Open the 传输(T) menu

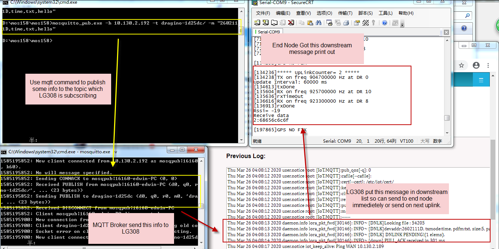point(345,13)
